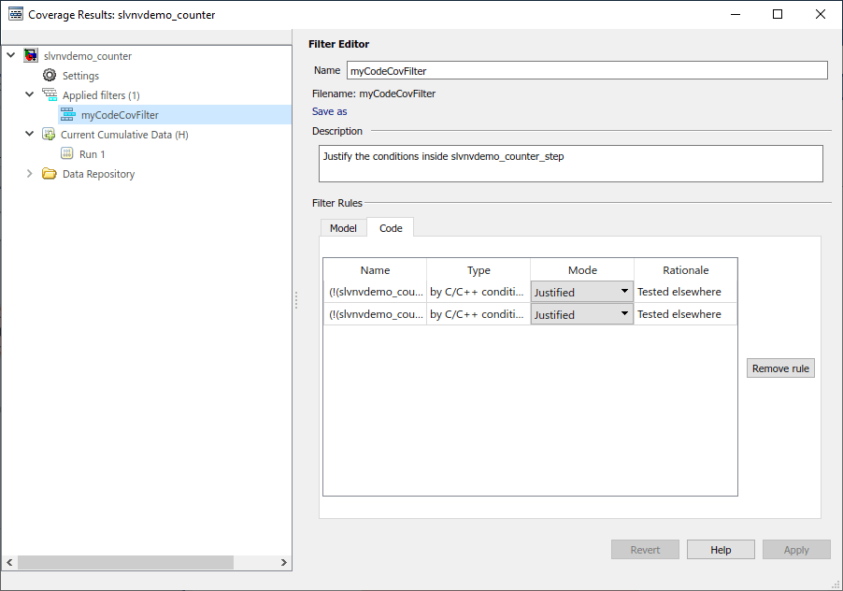Click the Applied filters icon

pos(50,95)
